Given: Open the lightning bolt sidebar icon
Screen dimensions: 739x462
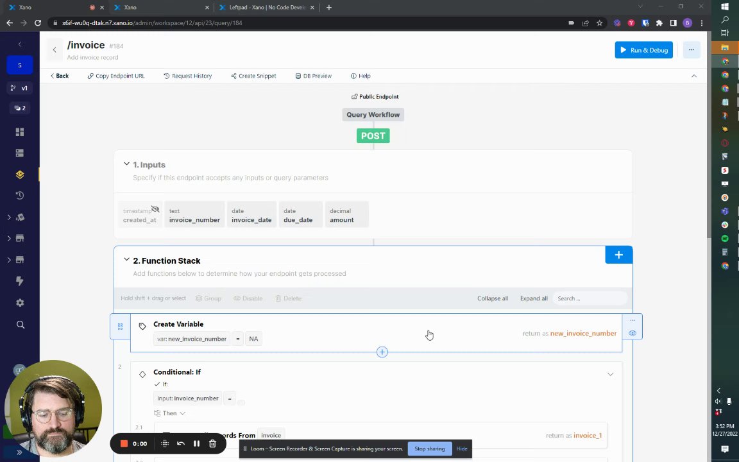Looking at the screenshot, I should [x=20, y=281].
